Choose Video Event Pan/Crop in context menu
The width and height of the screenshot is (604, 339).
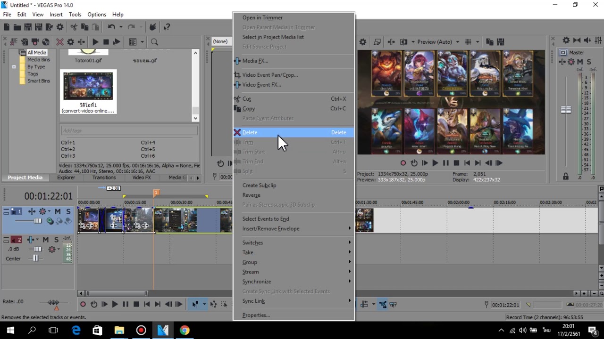point(294,75)
